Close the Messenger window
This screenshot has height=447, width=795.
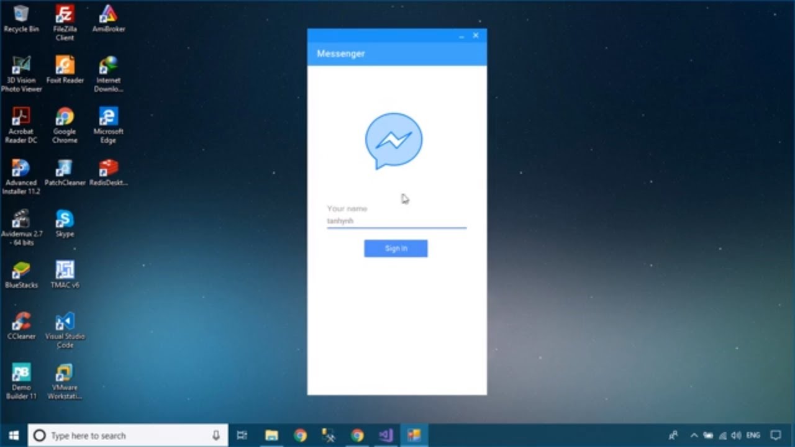tap(476, 36)
